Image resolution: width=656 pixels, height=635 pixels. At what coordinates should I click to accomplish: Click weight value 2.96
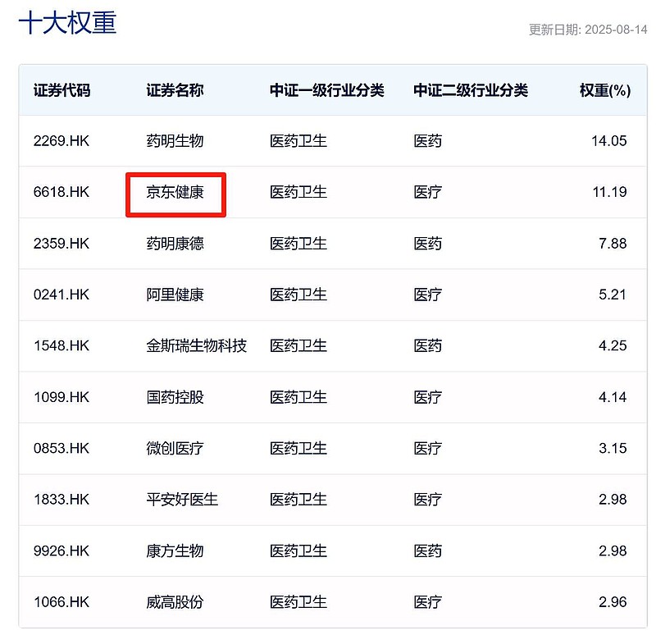tap(613, 602)
